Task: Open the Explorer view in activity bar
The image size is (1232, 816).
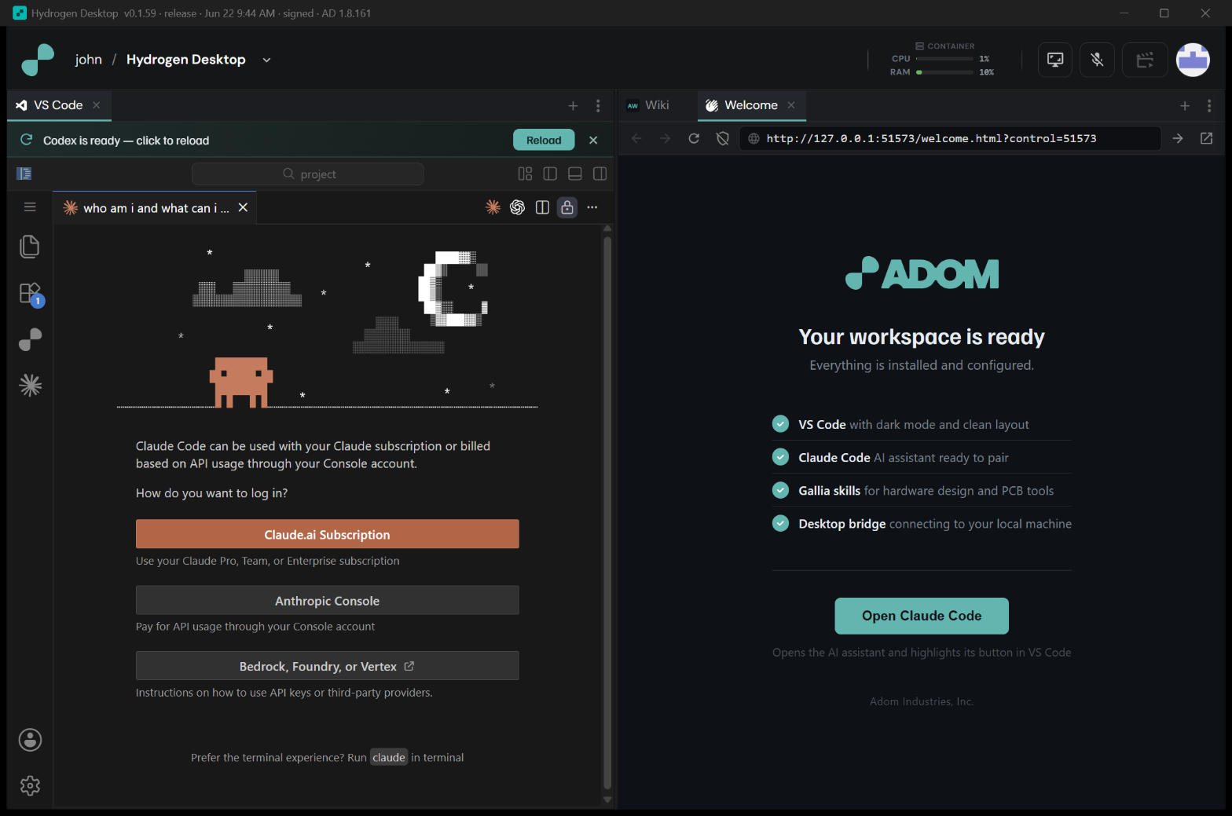Action: 30,247
